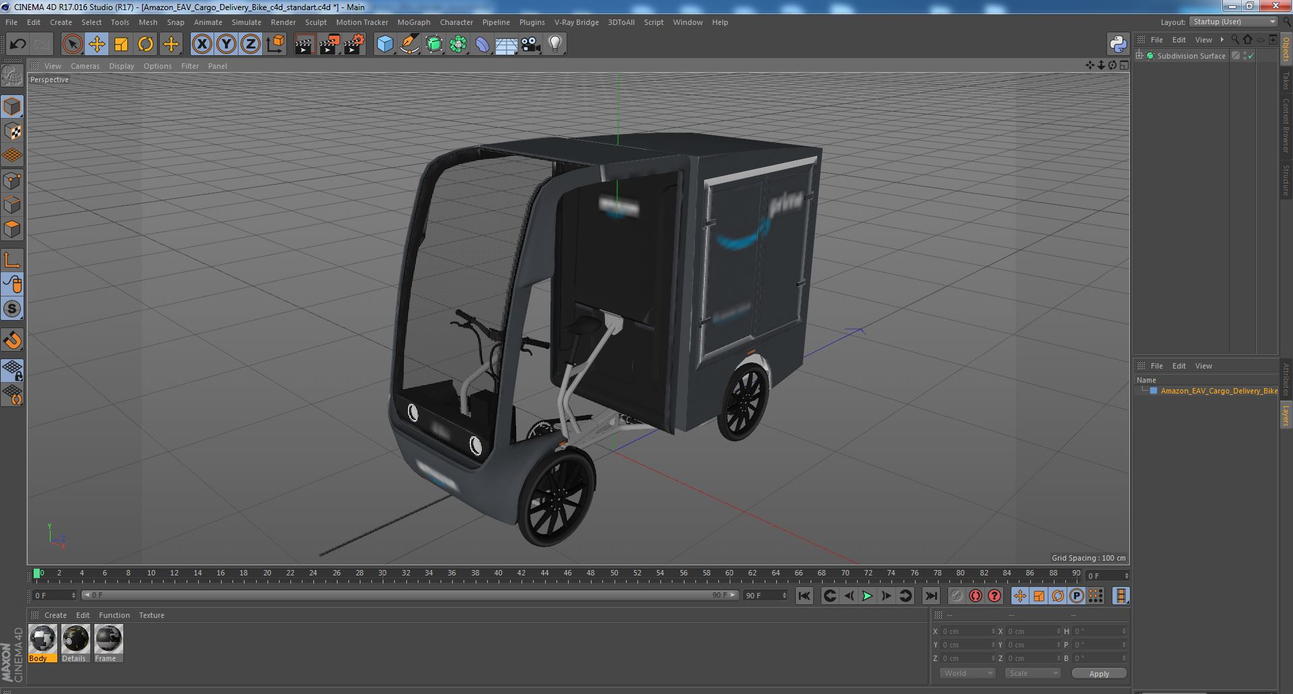This screenshot has width=1293, height=694.
Task: Render the current view
Action: coord(305,44)
